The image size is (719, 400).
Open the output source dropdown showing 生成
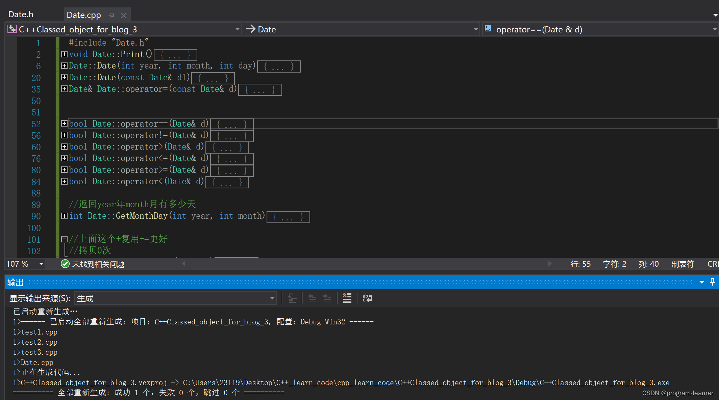[x=176, y=298]
